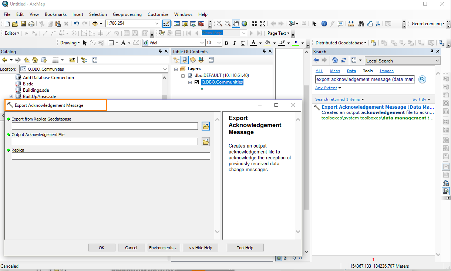
Task: Click OK in the tool dialog
Action: 102,248
